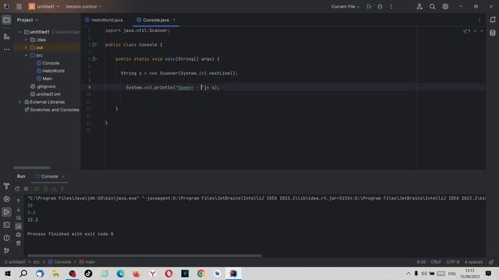Run the current file with green play button
Viewport: 499px width, 280px height.
(x=369, y=6)
